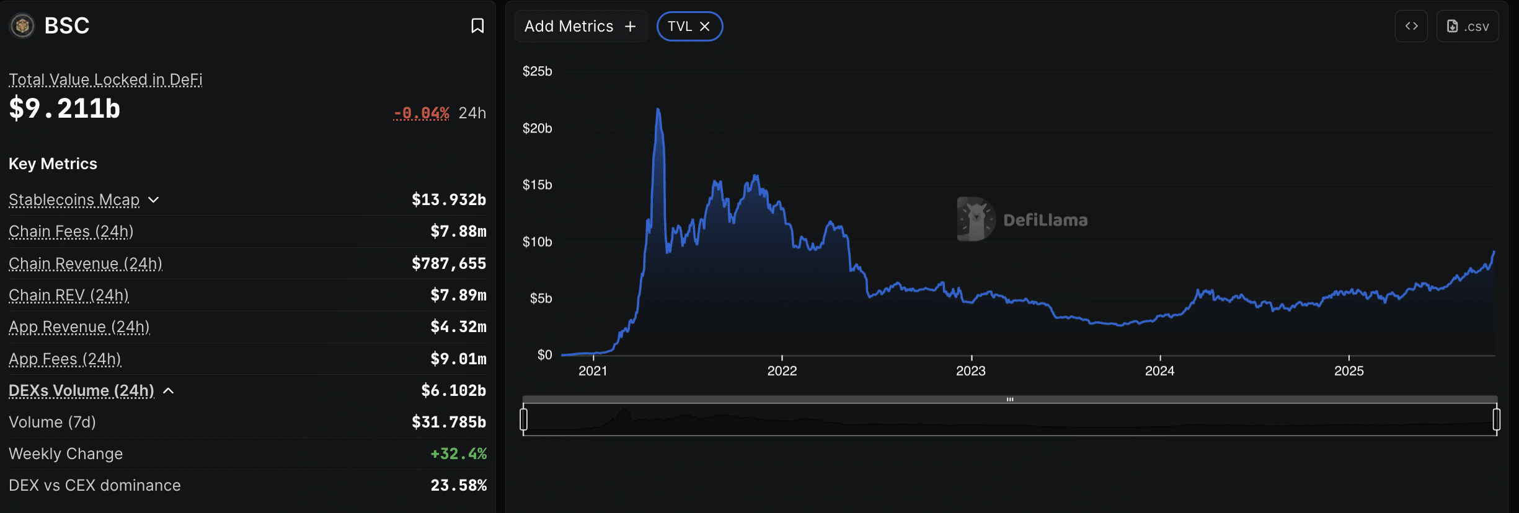Screen dimensions: 1519x513
Task: Click the X inside the TVL chip
Action: tap(704, 26)
